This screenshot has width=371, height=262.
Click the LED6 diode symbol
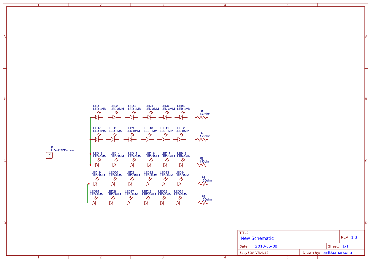181,117
